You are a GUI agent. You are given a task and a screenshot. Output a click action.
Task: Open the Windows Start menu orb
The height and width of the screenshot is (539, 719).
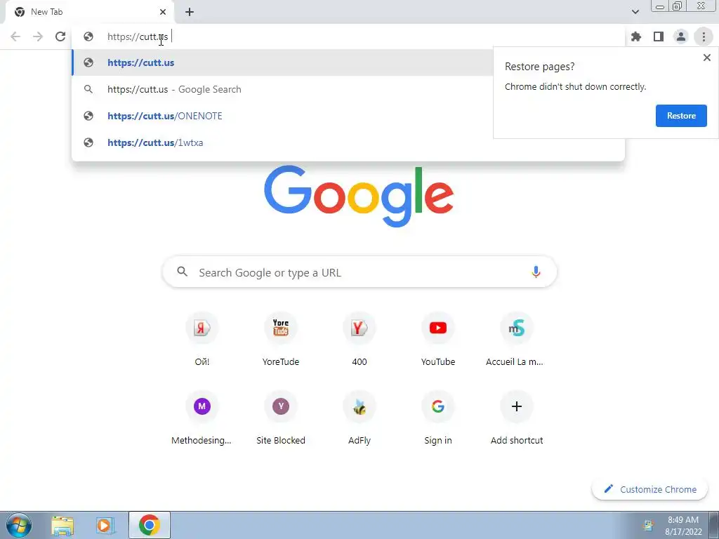[x=19, y=525]
